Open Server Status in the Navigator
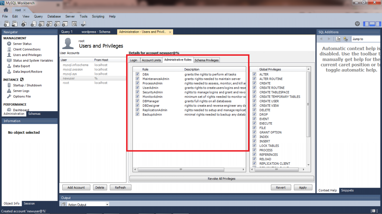Image resolution: width=382 pixels, height=214 pixels. pyautogui.click(x=22, y=44)
